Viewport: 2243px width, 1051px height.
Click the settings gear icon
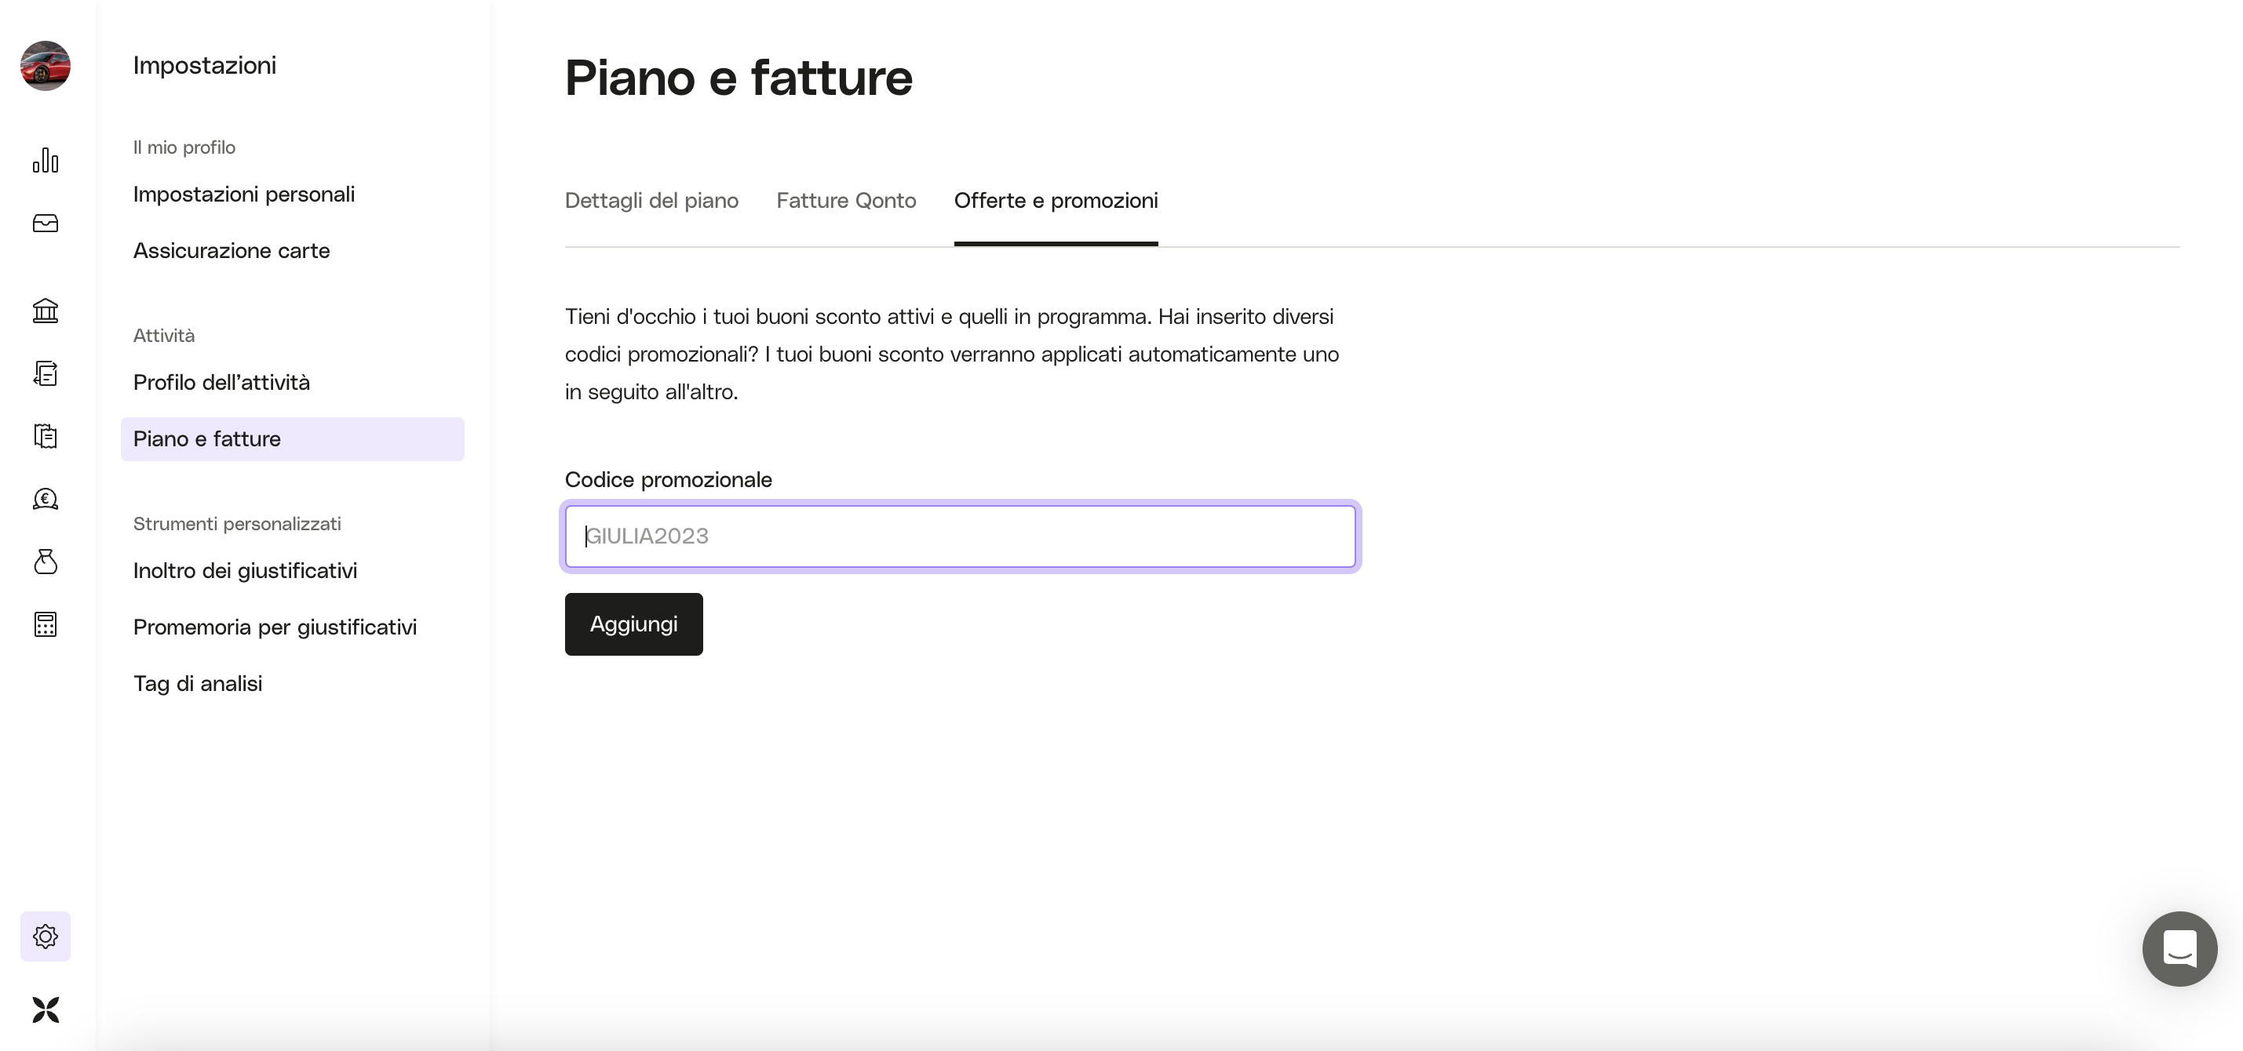click(x=46, y=936)
